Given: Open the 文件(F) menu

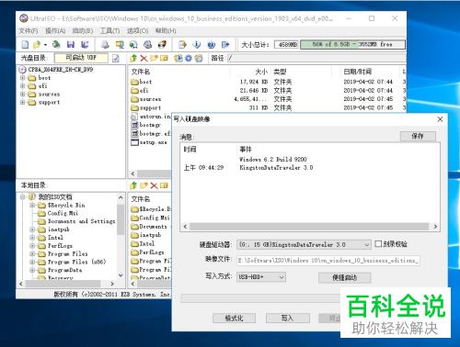Looking at the screenshot, I should [x=29, y=31].
